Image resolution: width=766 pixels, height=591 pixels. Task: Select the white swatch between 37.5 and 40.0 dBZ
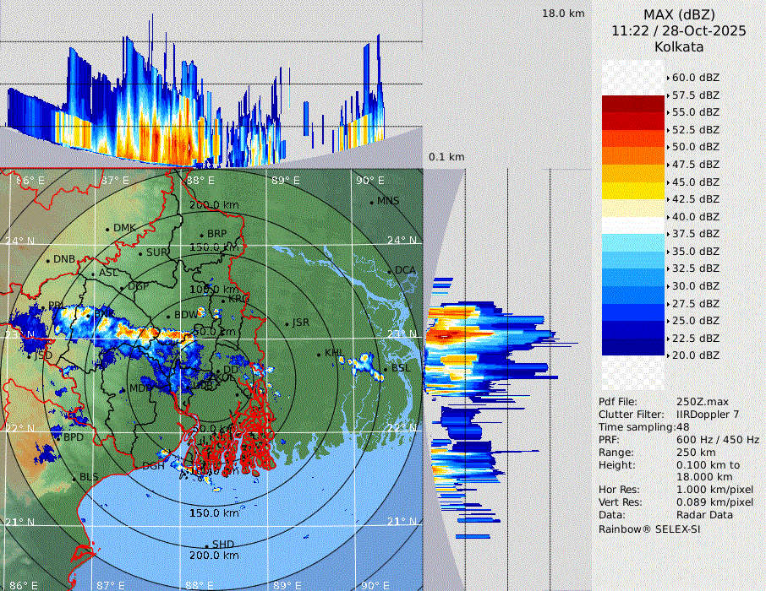pos(633,225)
